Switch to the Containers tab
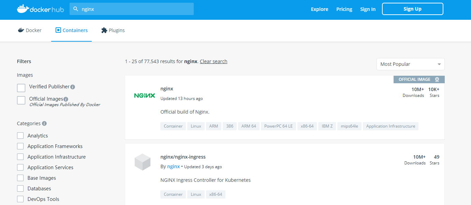Screen dimensions: 471x205 [x=72, y=30]
